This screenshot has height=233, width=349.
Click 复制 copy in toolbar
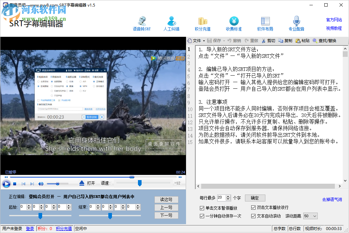(285, 41)
